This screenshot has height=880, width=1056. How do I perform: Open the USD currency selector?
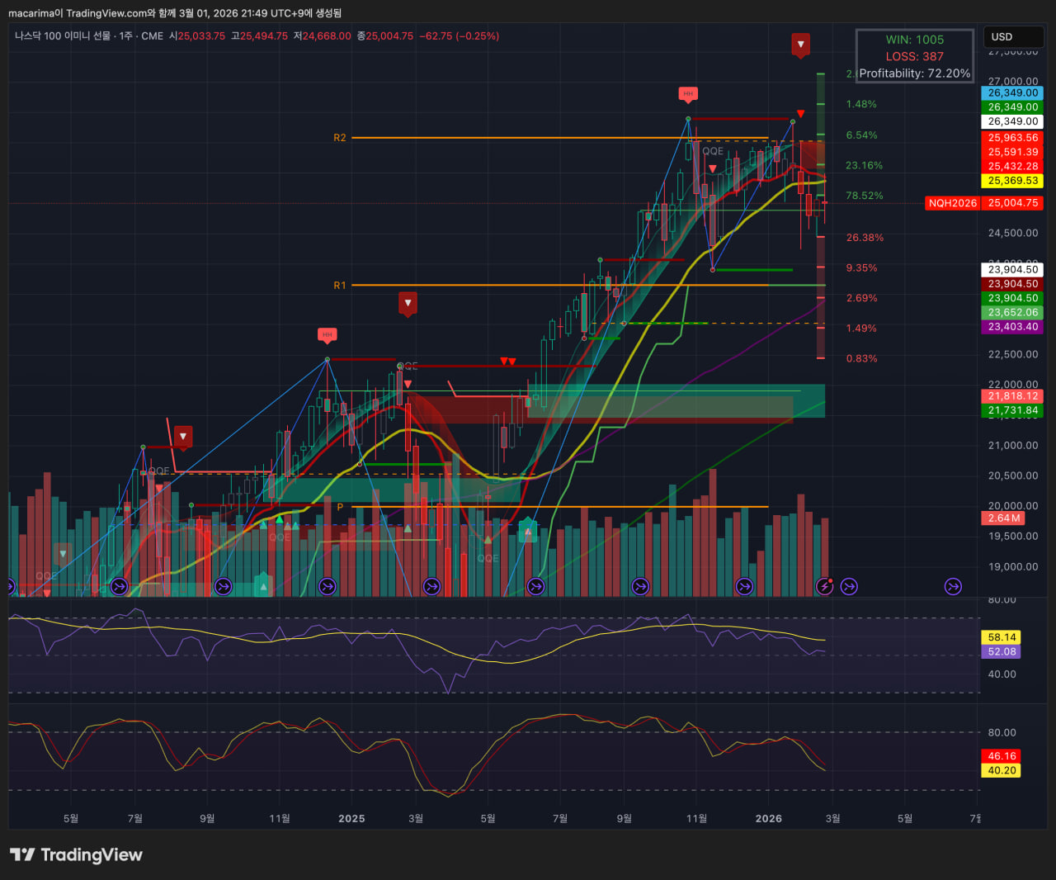click(1013, 37)
